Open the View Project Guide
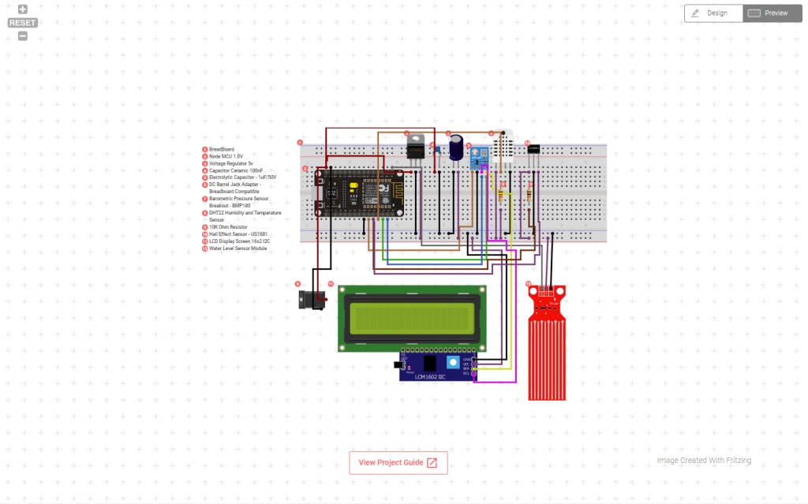 click(x=398, y=462)
